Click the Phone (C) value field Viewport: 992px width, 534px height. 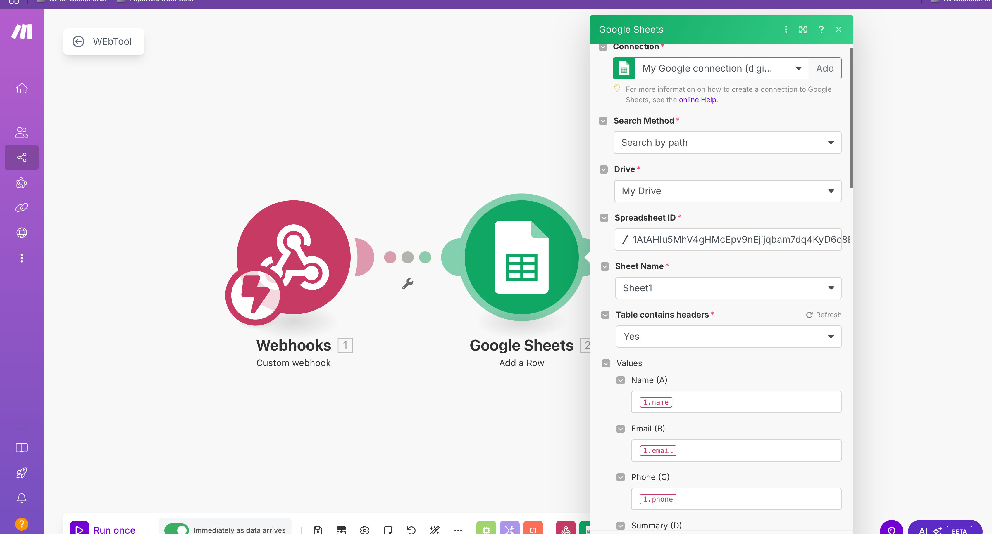click(x=736, y=499)
